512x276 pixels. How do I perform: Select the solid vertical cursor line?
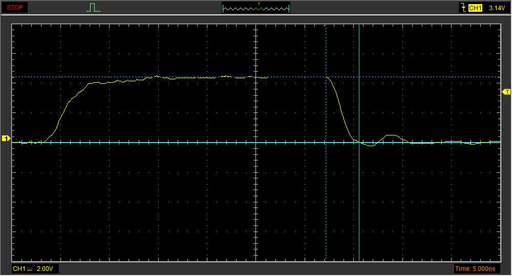click(359, 204)
